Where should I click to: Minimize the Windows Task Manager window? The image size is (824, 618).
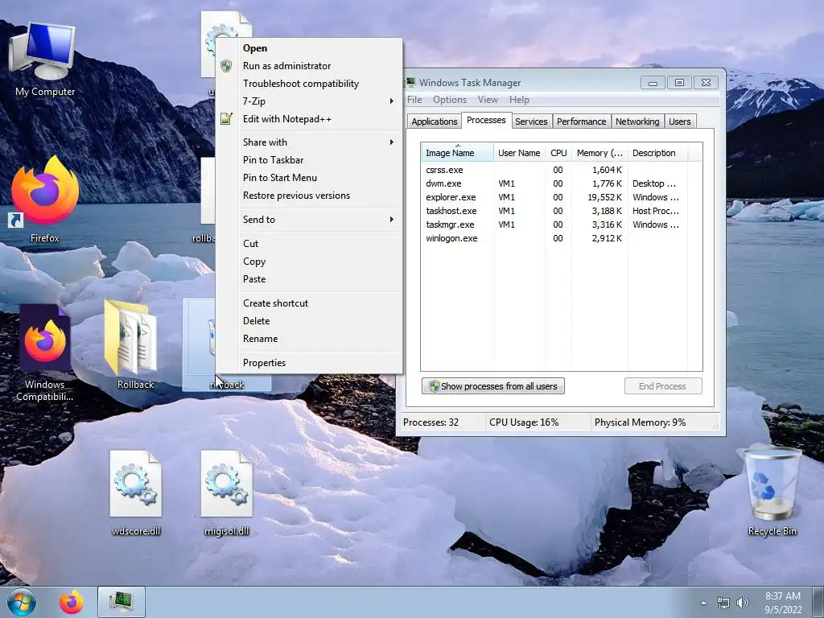[x=653, y=83]
